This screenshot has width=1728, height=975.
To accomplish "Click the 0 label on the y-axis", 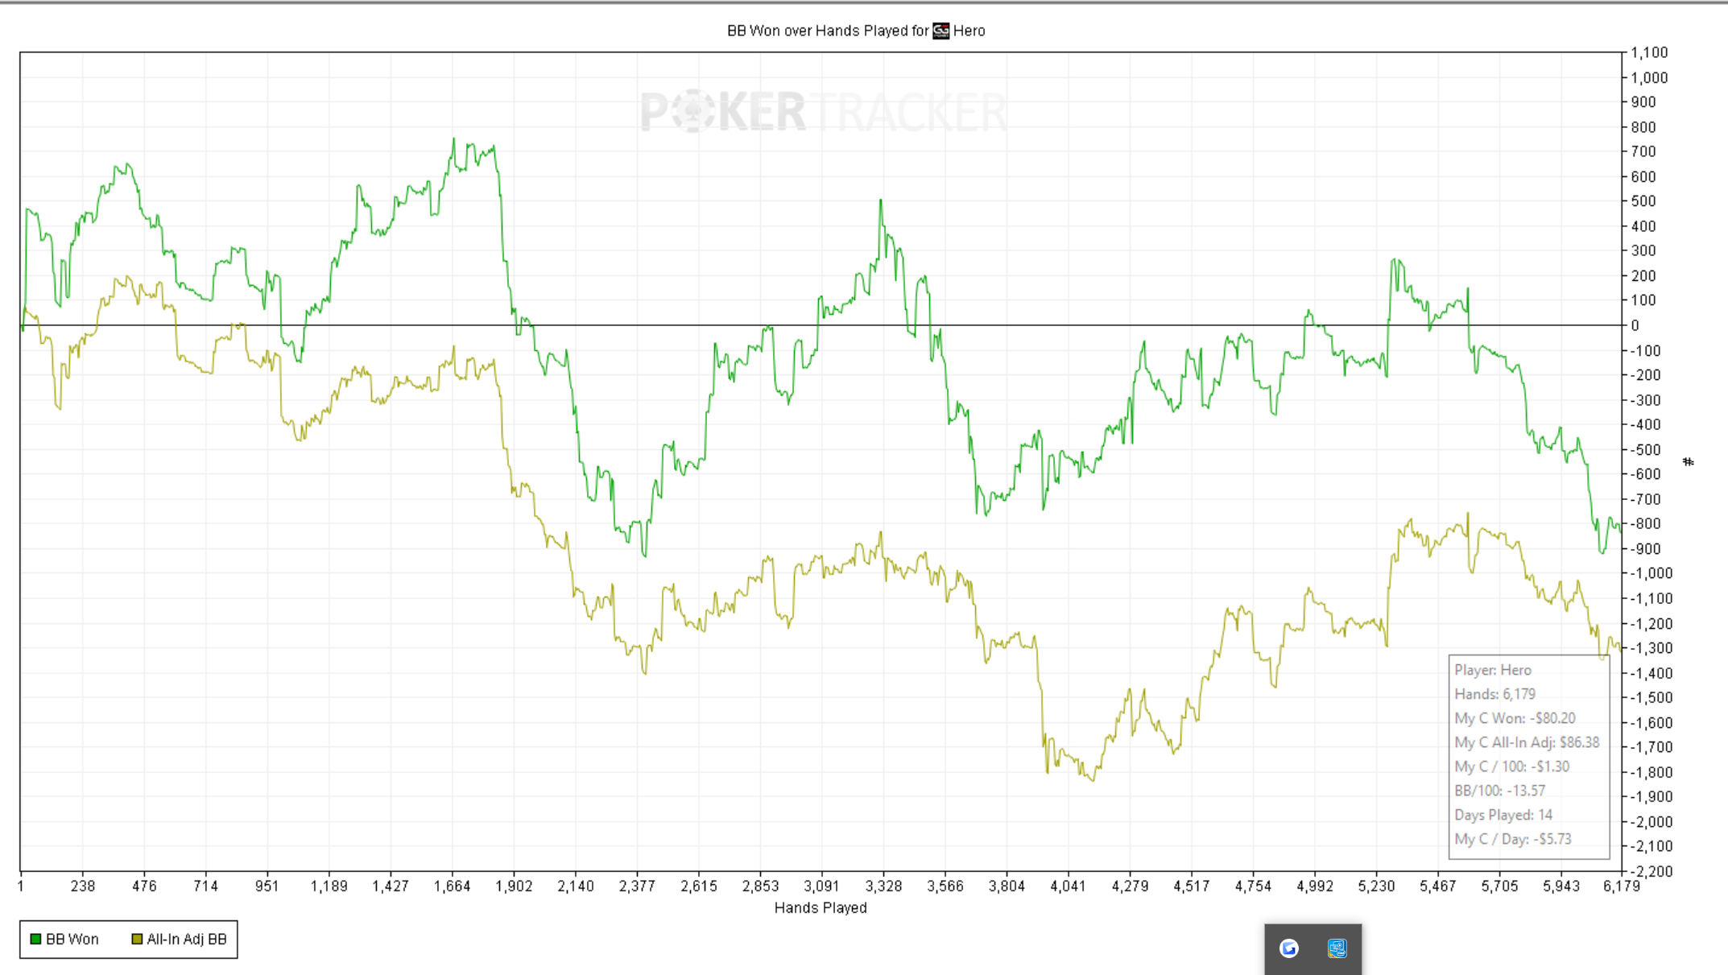I will coord(1635,325).
